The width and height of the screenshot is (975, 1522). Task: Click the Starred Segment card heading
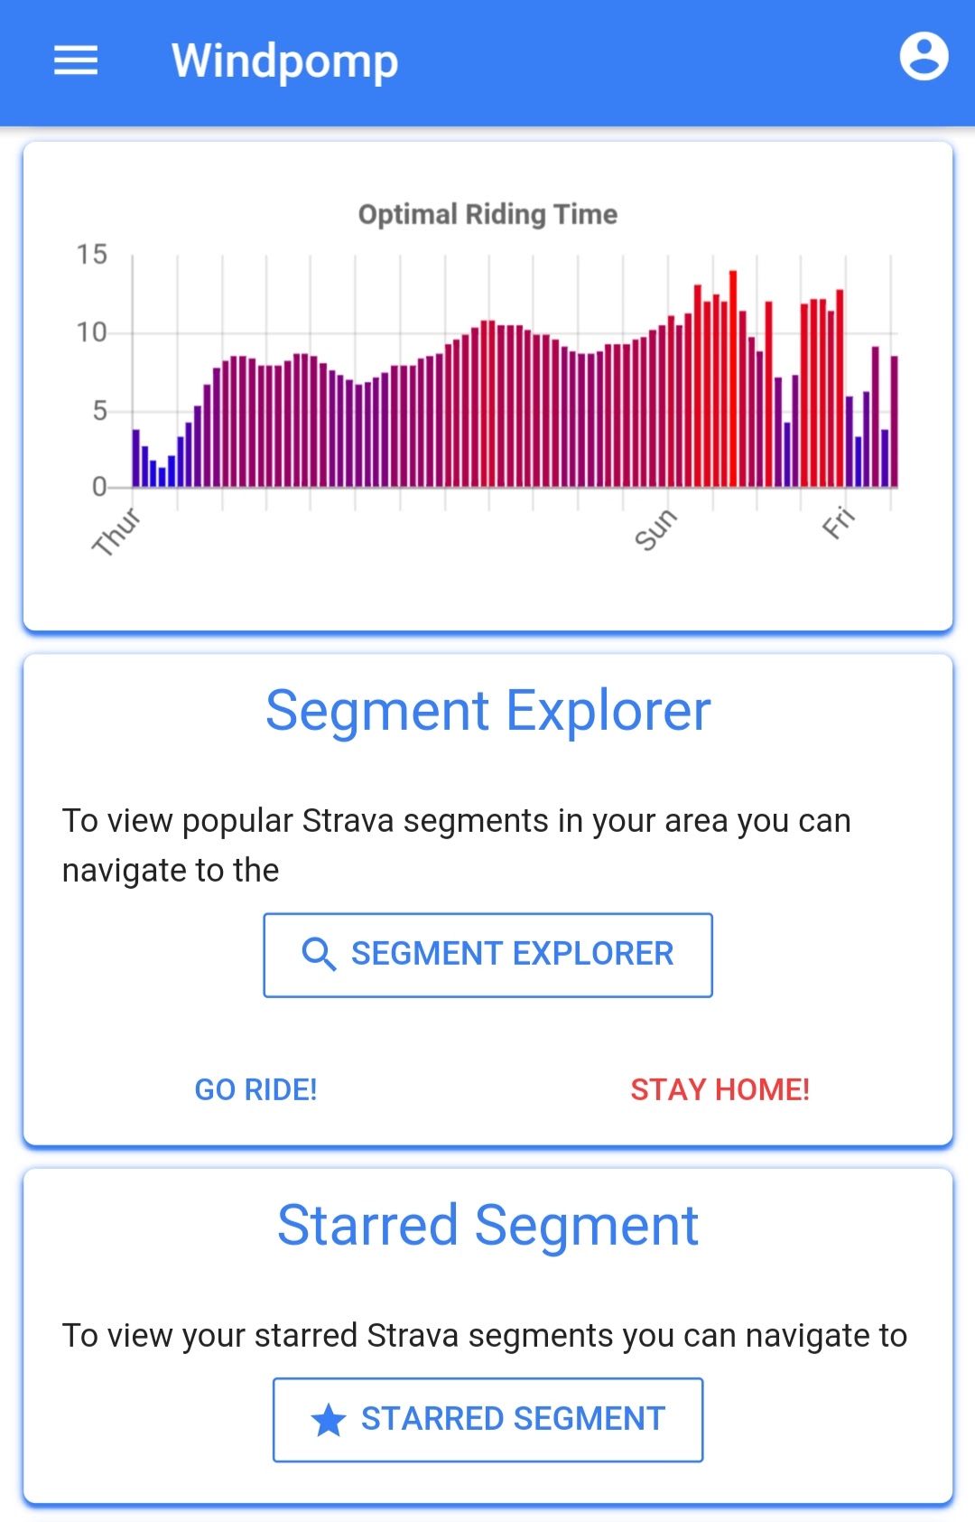pos(487,1226)
